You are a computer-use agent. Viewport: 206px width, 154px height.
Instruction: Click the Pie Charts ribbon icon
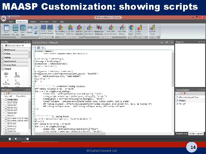coord(131,30)
